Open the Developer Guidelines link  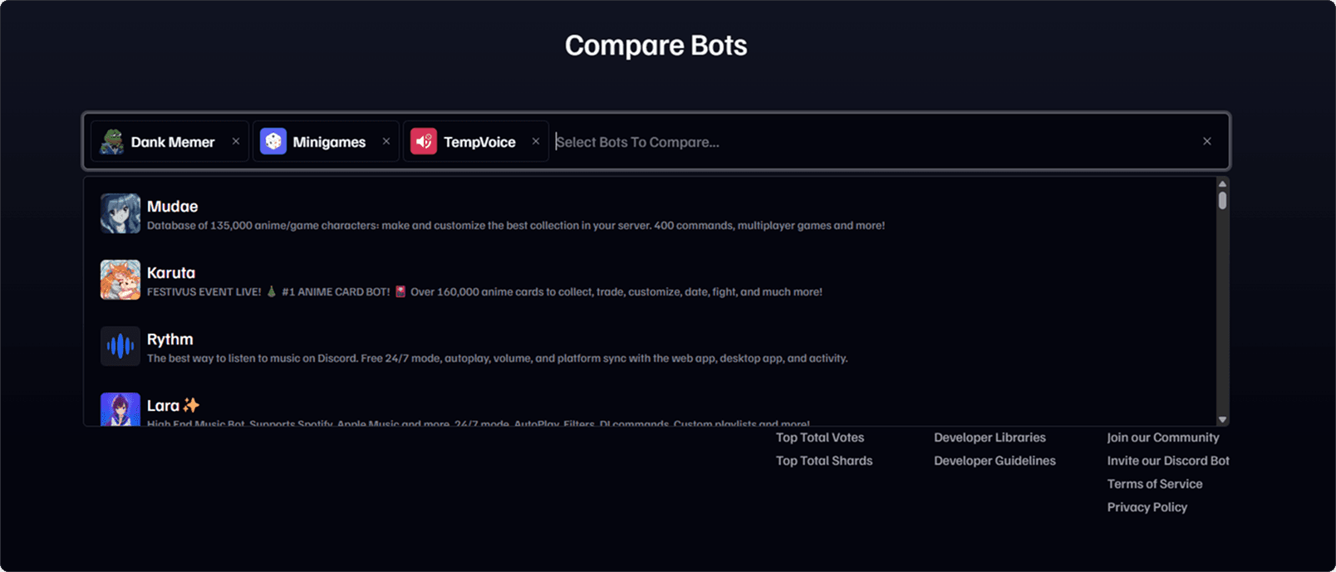(x=995, y=461)
